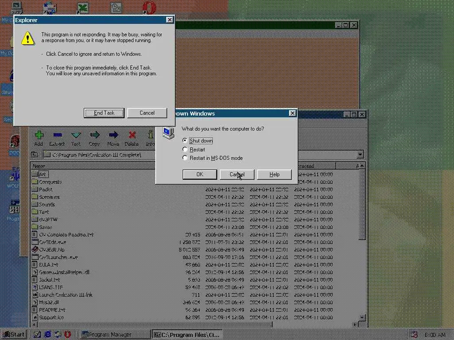Click the Move toolbar icon
The width and height of the screenshot is (454, 340).
tap(113, 135)
